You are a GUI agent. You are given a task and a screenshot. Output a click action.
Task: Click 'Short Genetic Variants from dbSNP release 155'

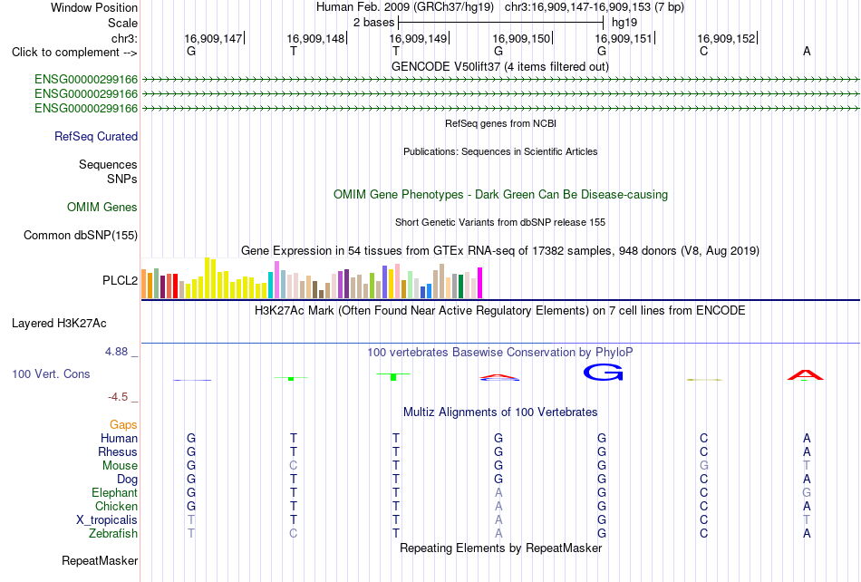coord(500,222)
